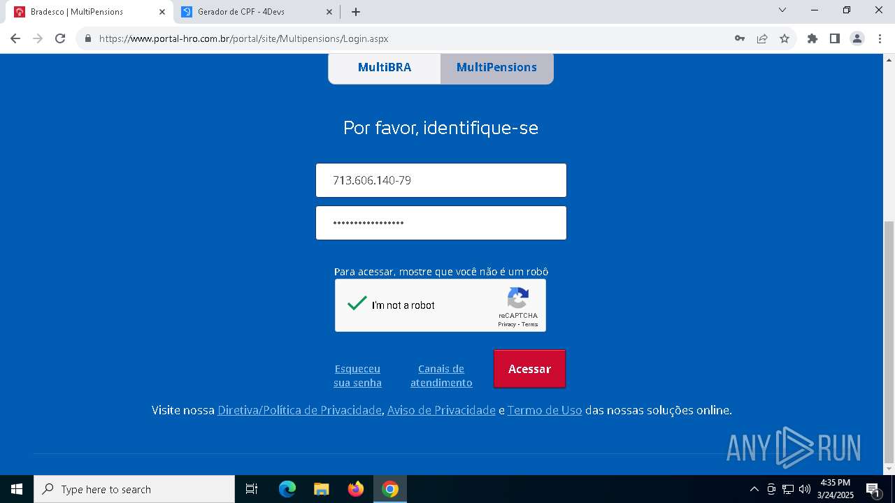Click the CPF field with 713.606.140-79
The height and width of the screenshot is (503, 895).
click(441, 180)
